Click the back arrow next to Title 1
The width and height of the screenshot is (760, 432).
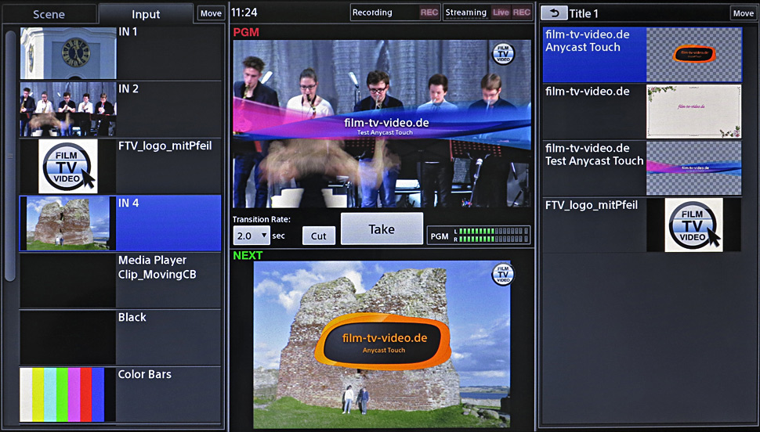555,13
